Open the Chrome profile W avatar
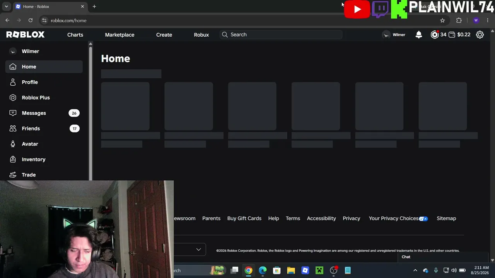This screenshot has height=278, width=495. click(x=476, y=20)
